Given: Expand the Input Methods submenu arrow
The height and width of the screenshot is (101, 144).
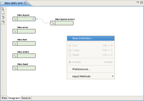Looking at the screenshot, I should 113,76.
